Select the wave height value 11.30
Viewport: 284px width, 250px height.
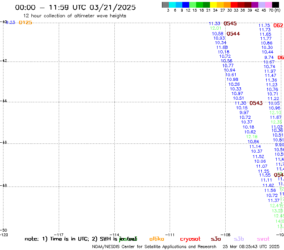click(x=241, y=103)
